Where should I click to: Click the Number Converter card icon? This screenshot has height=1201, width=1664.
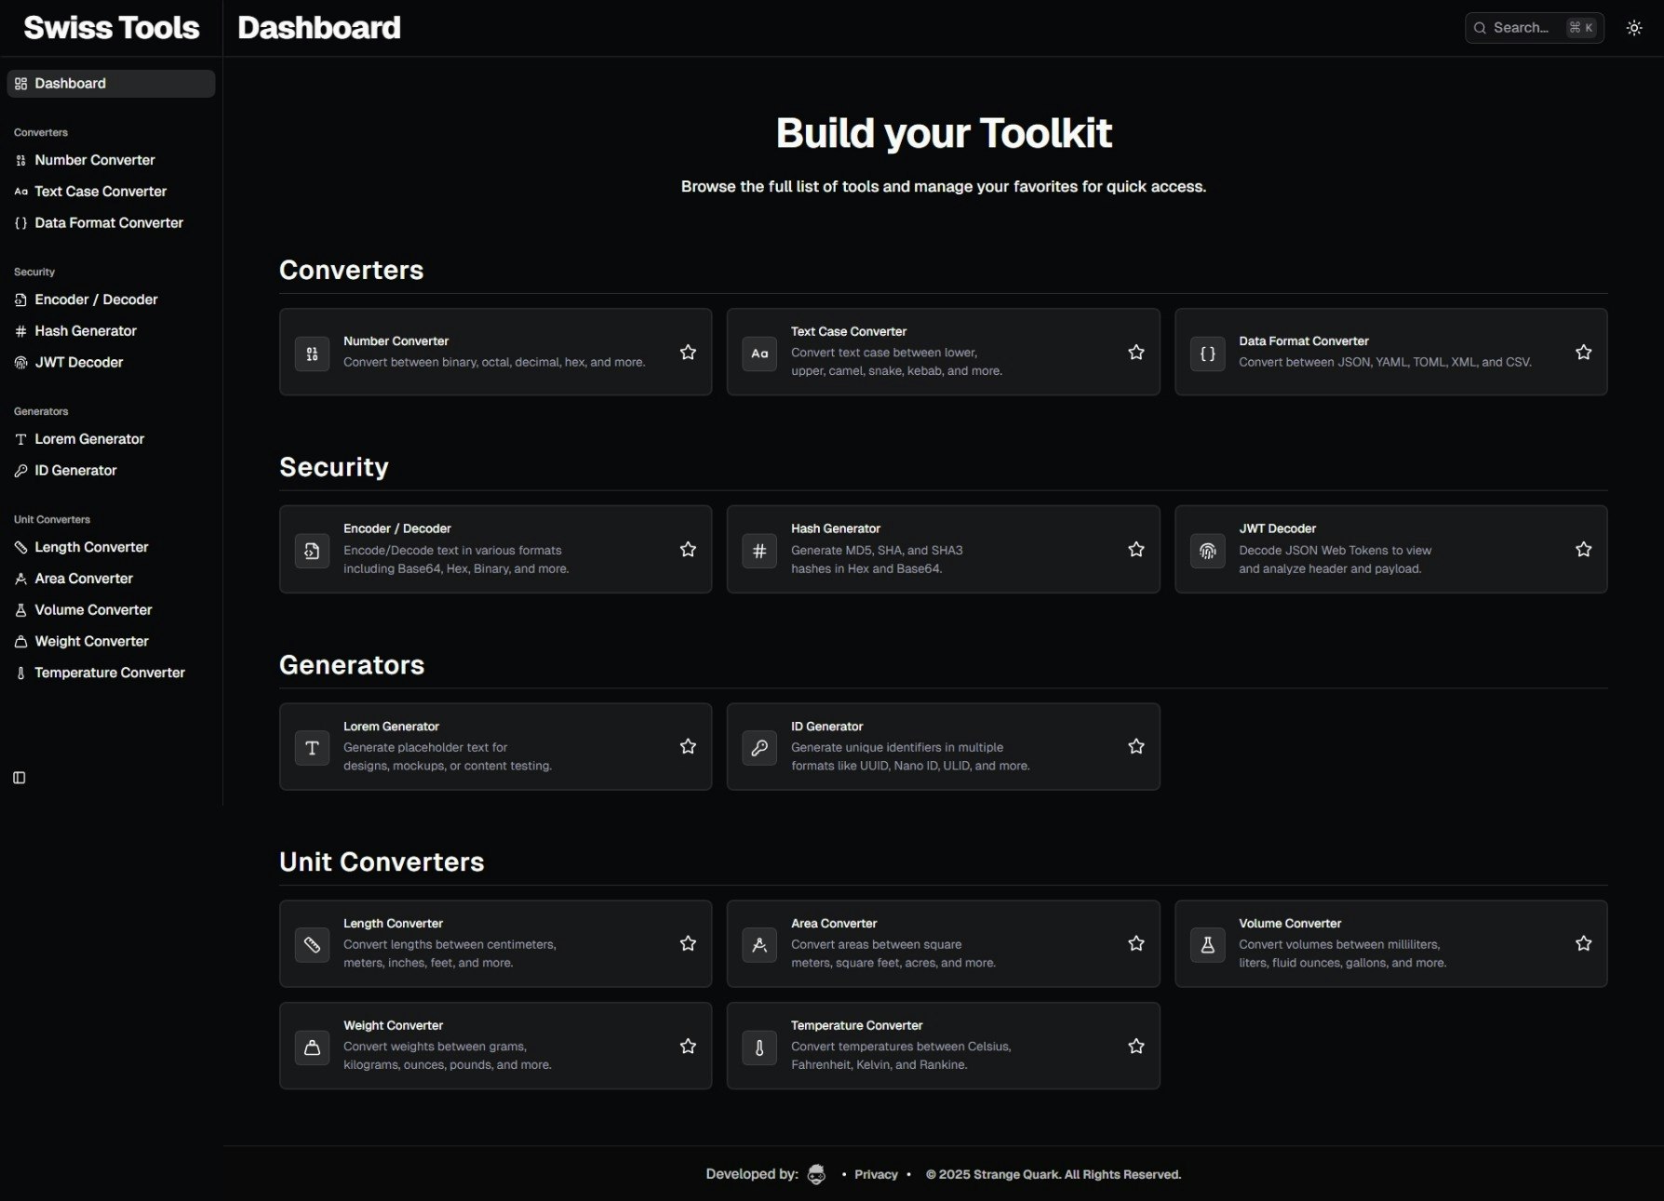coord(312,354)
